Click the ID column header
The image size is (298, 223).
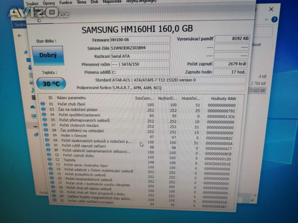coord(50,98)
